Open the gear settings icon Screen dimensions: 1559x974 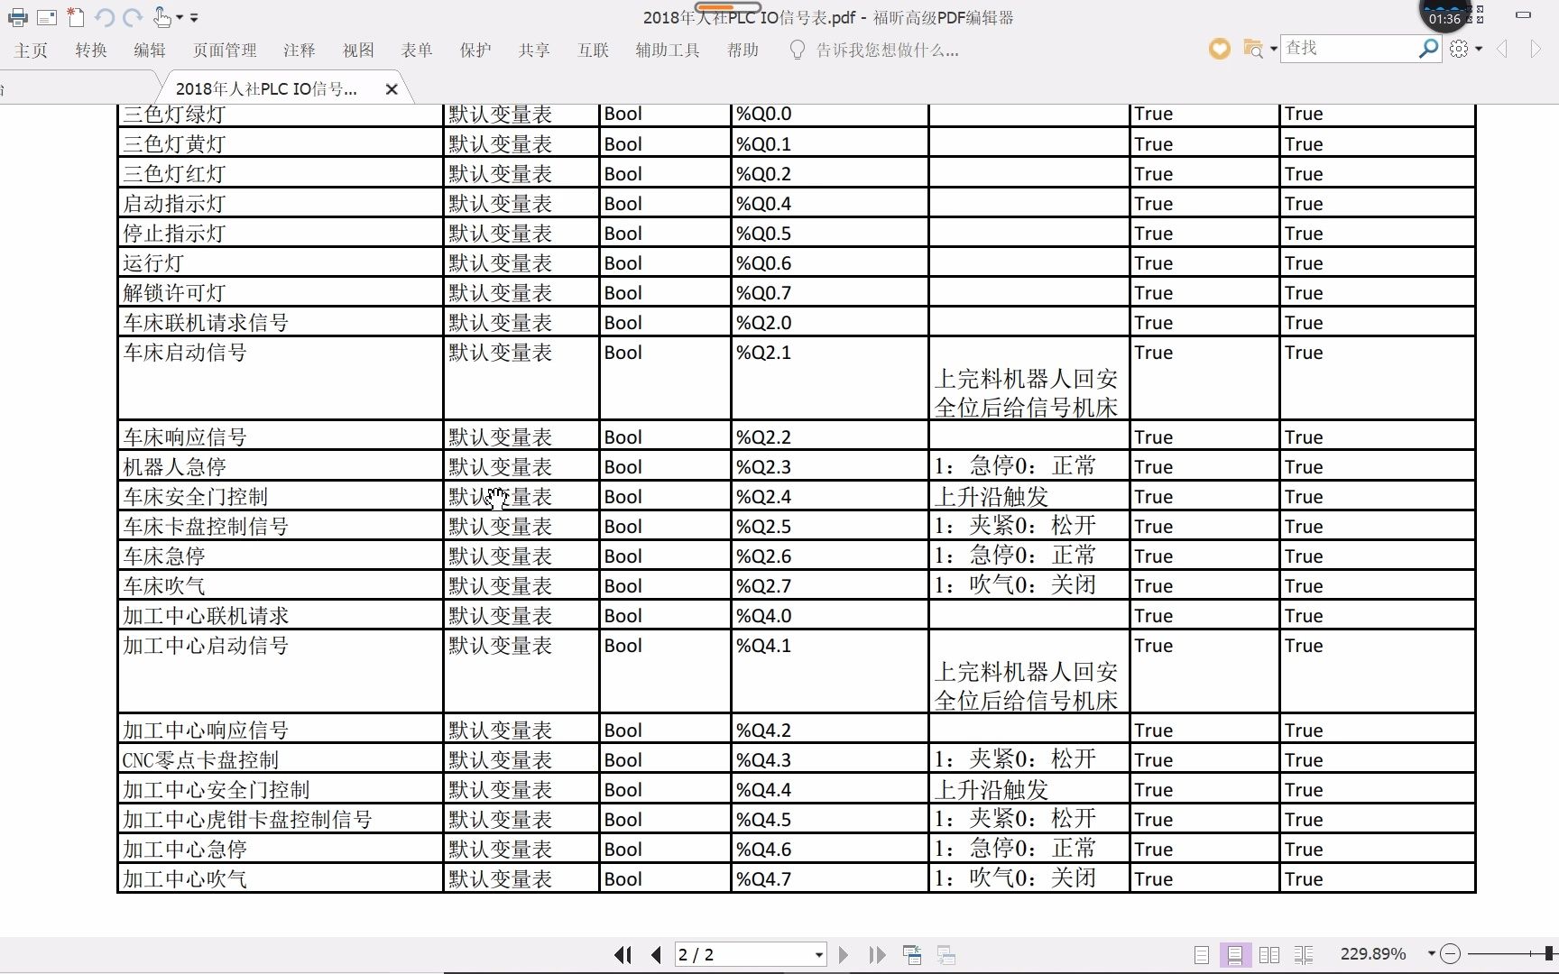point(1459,49)
